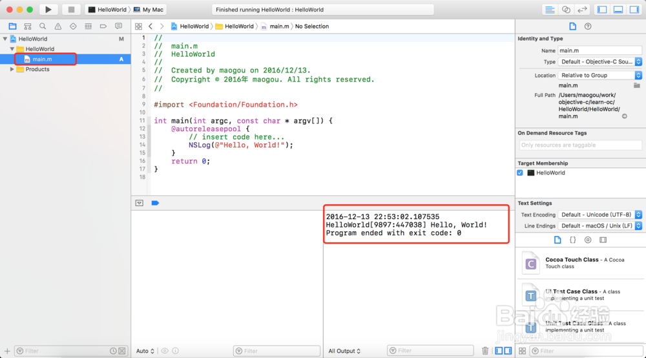Open the HelloWorld scheme selector
646x358 pixels.
[x=107, y=10]
